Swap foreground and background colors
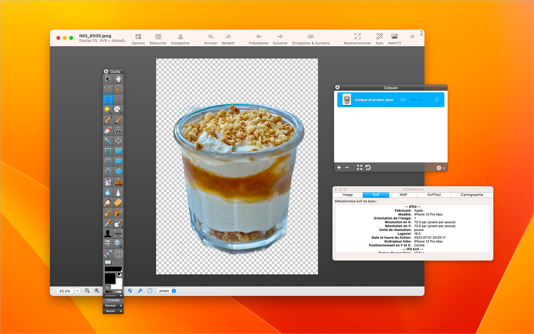Image resolution: width=534 pixels, height=334 pixels. point(107,287)
